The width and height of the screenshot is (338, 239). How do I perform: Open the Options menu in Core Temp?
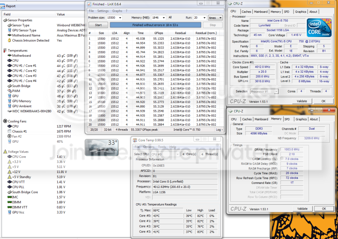point(149,147)
